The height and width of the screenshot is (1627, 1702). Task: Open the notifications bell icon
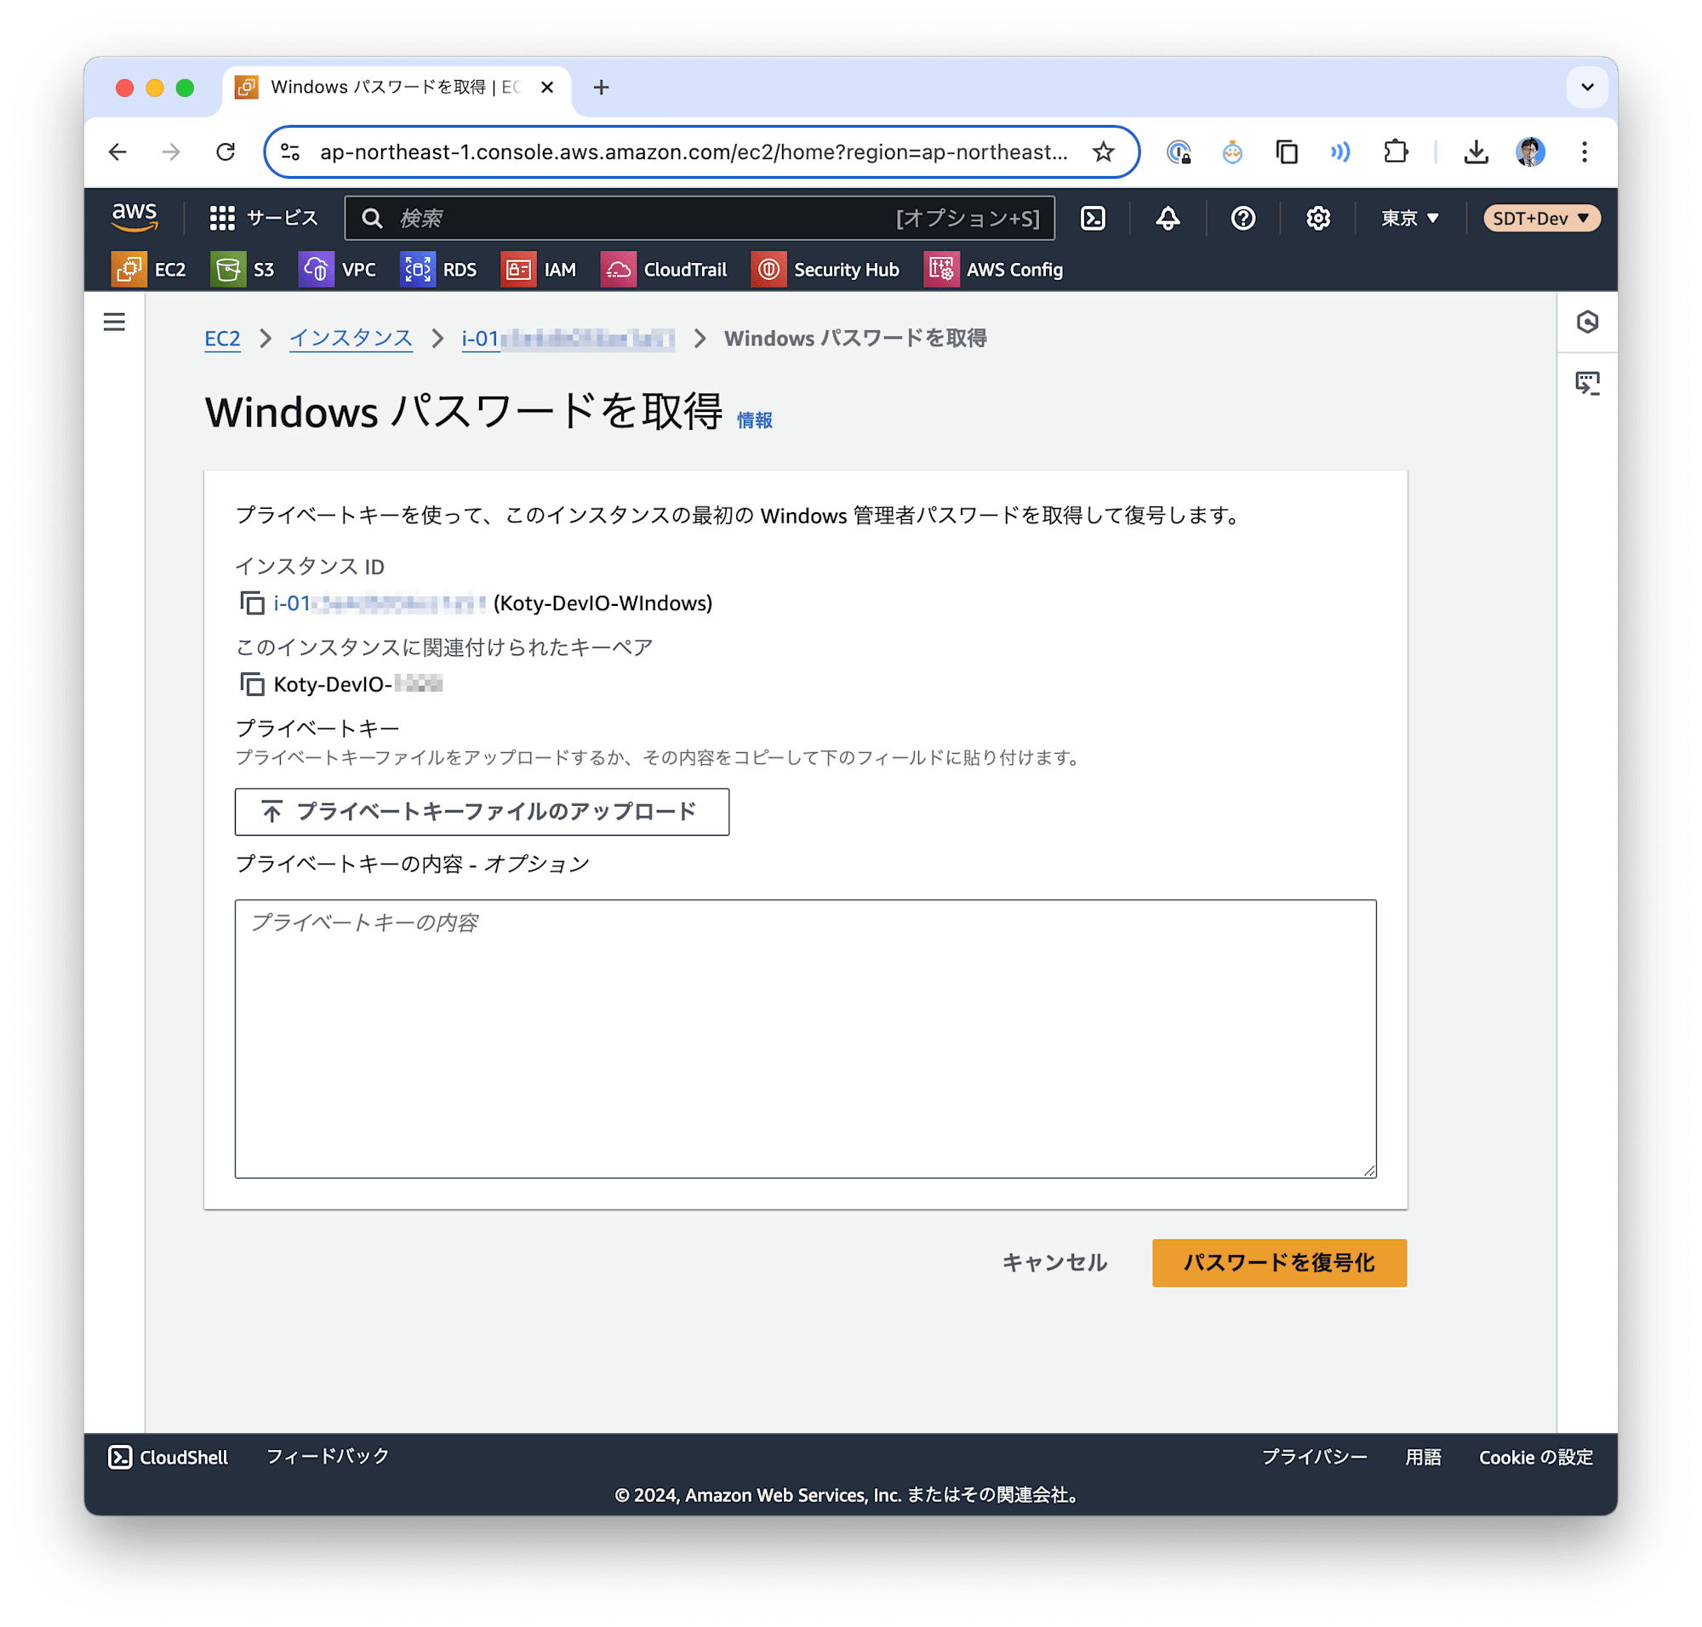[x=1168, y=218]
